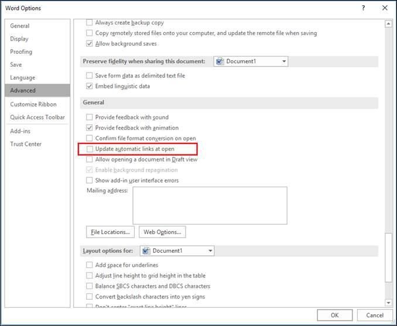Viewport: 397px width, 326px height.
Task: Enable Show add-in user interface errors
Action: (x=90, y=180)
